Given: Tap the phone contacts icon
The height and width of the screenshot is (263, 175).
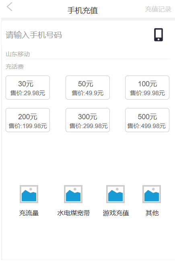Looking at the screenshot, I should [159, 35].
